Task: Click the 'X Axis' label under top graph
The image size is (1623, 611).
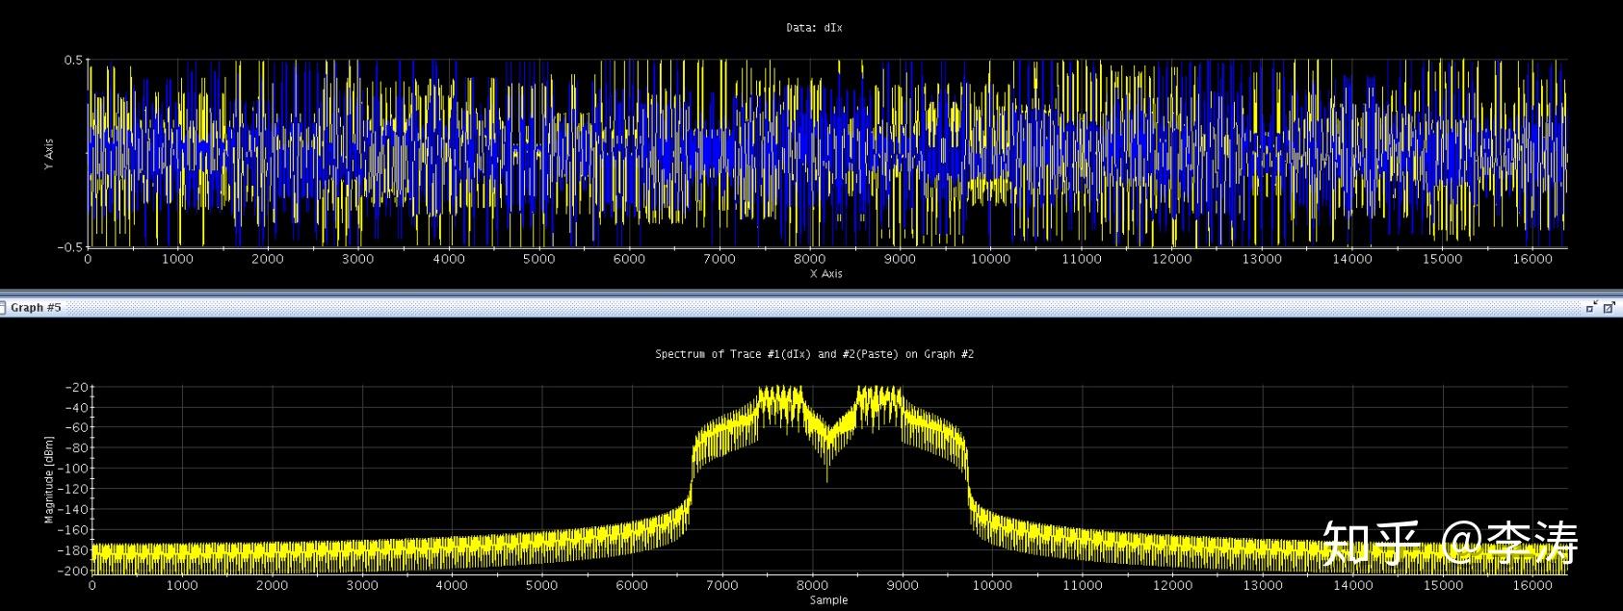Action: coord(825,274)
